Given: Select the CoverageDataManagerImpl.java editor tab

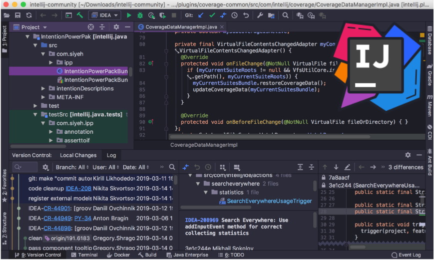Looking at the screenshot, I should point(181,27).
